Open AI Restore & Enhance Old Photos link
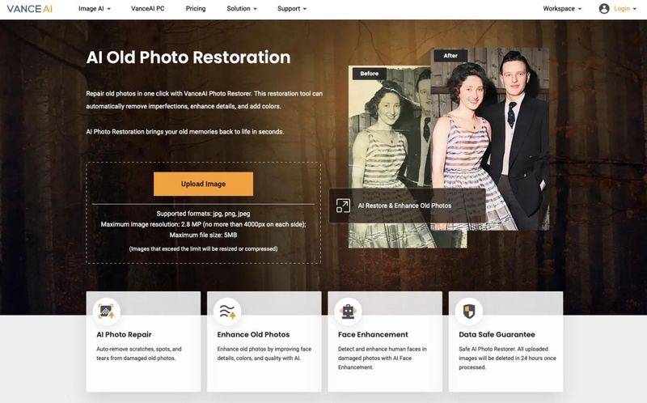647x403 pixels. tap(404, 206)
